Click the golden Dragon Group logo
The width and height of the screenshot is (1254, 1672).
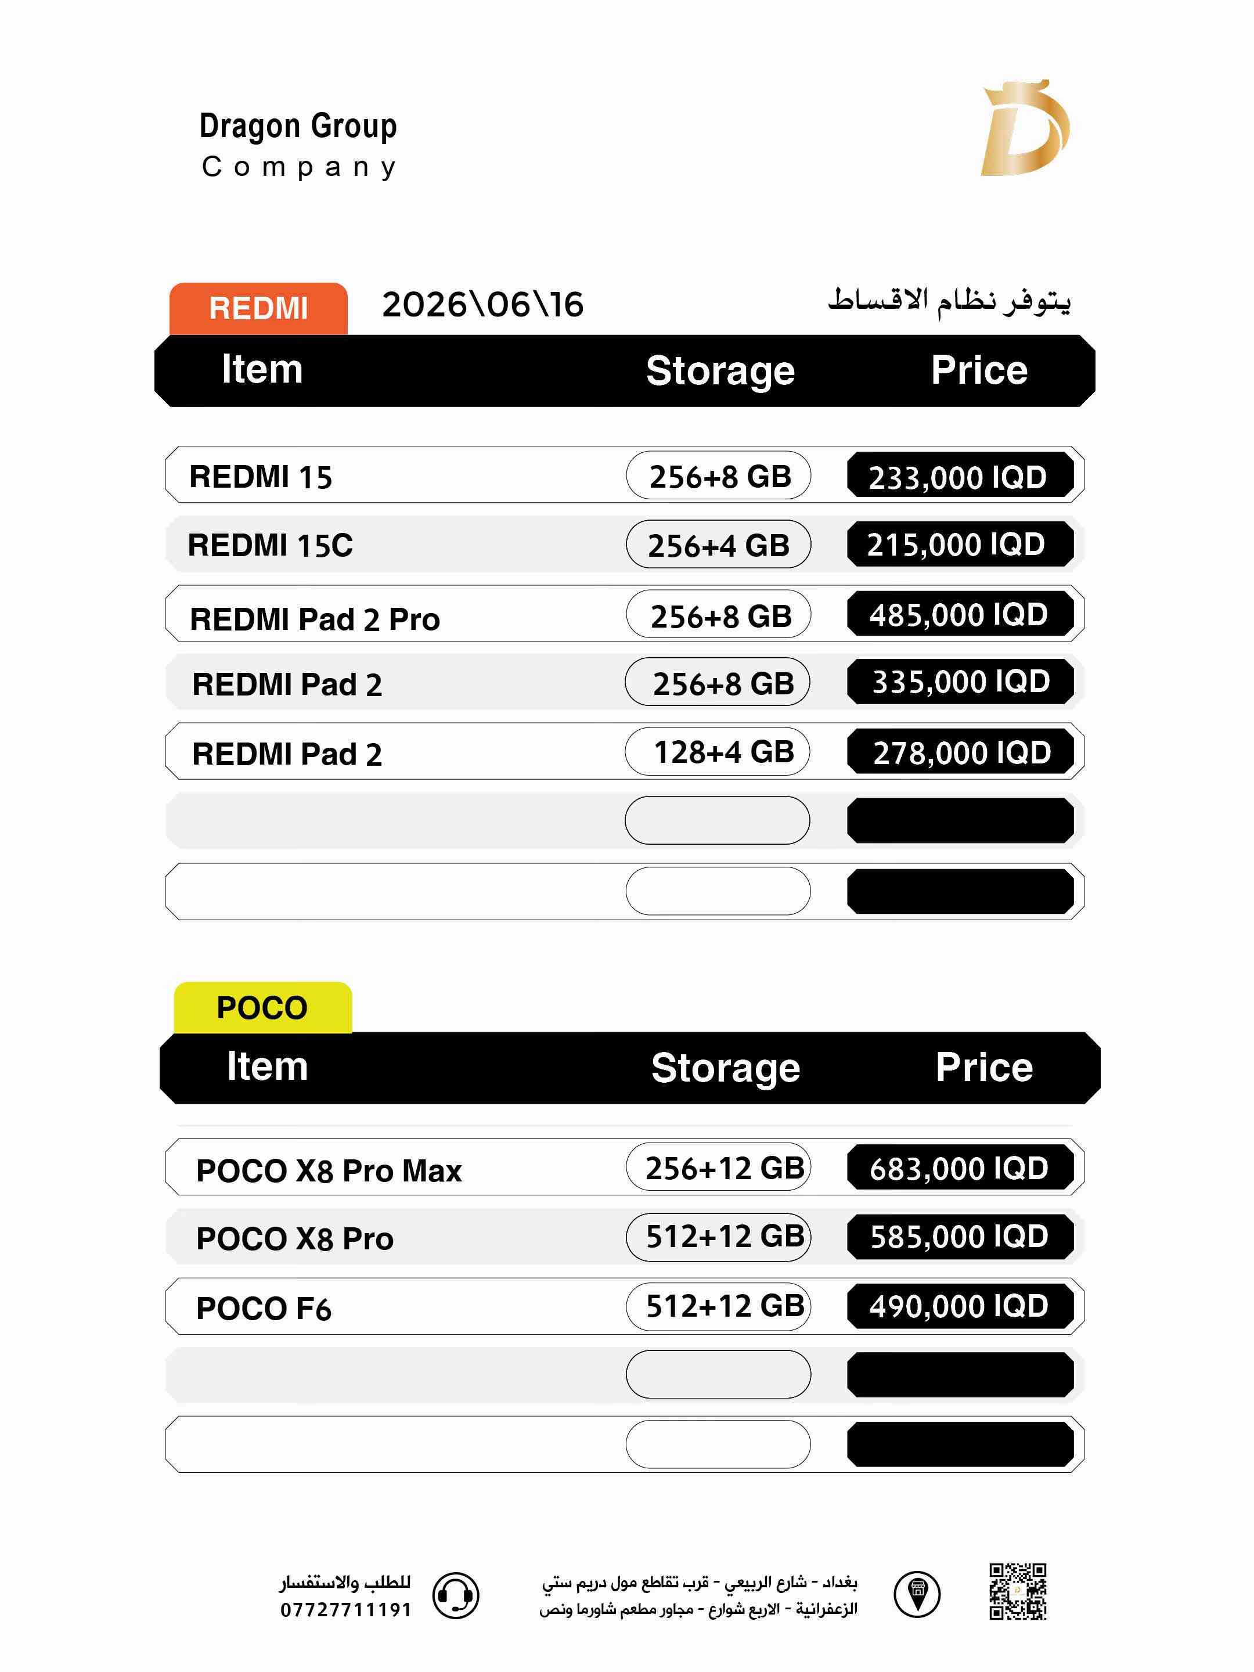[x=1025, y=128]
